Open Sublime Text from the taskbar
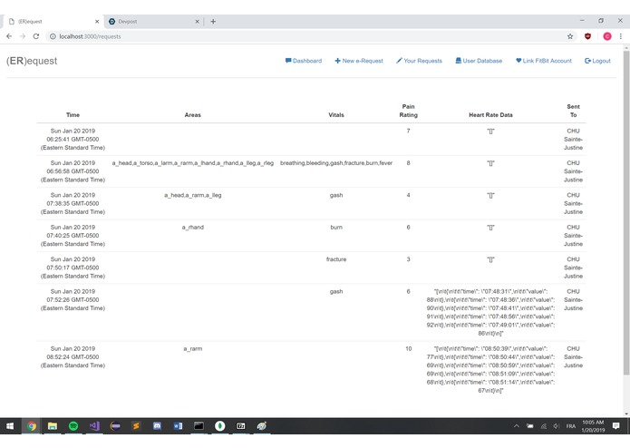 pos(136,426)
